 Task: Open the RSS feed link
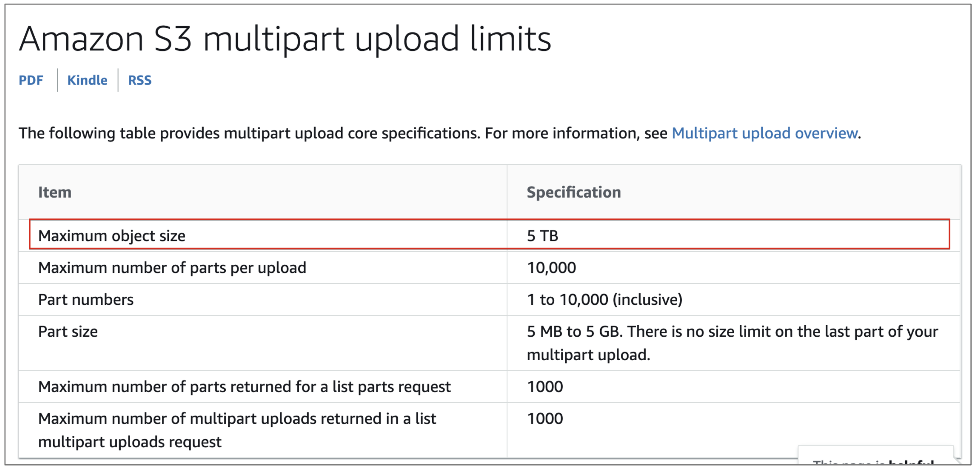point(140,80)
